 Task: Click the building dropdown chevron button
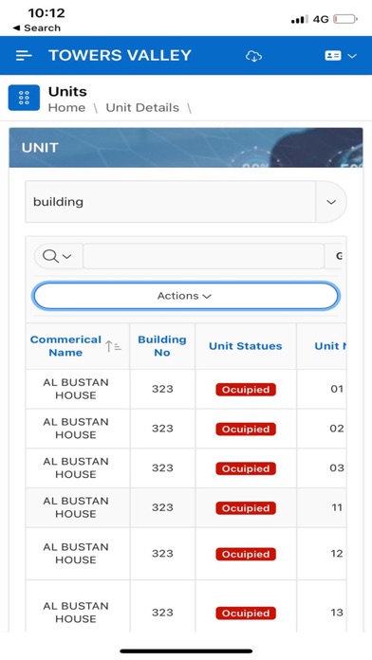click(x=331, y=202)
